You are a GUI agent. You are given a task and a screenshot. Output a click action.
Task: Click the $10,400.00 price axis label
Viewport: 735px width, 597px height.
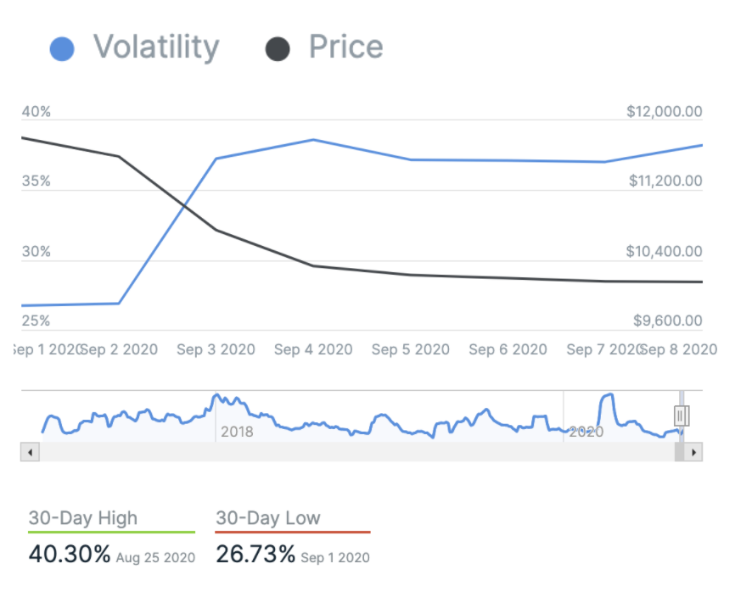[665, 251]
